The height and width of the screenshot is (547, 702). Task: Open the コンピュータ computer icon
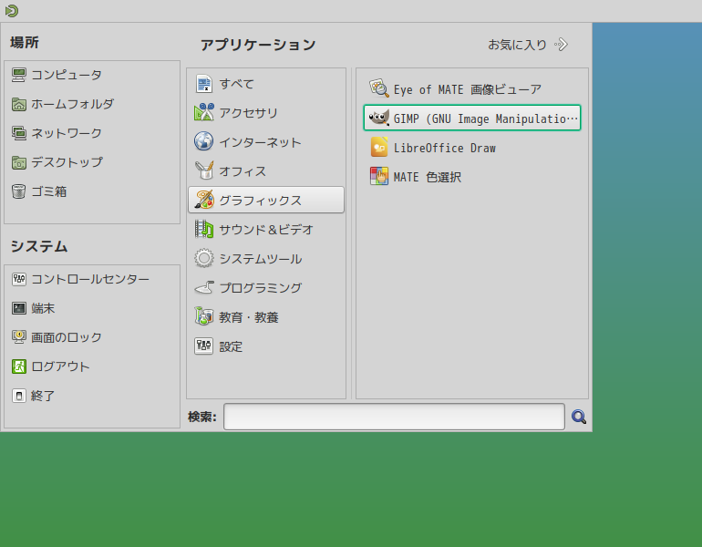click(x=19, y=75)
